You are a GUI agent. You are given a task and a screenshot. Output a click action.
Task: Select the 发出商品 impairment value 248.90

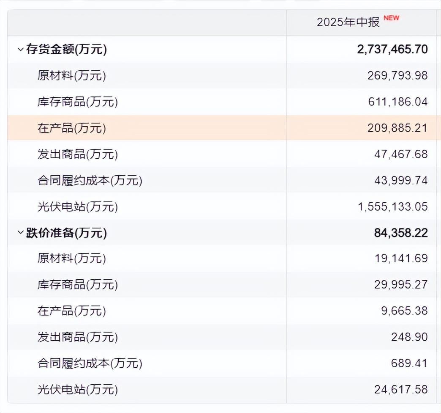pos(409,337)
